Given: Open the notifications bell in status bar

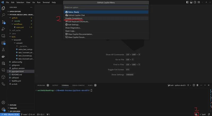Looking at the screenshot, I should [209, 114].
